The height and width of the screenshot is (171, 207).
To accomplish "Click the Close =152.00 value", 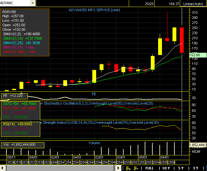I will coord(14,29).
